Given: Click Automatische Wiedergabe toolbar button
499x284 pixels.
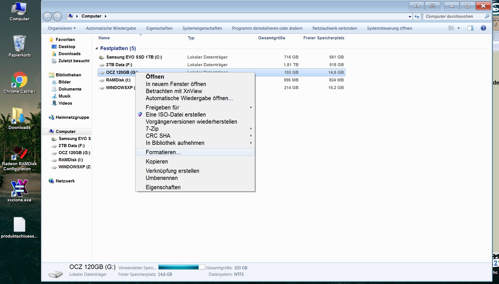Looking at the screenshot, I should tap(111, 28).
